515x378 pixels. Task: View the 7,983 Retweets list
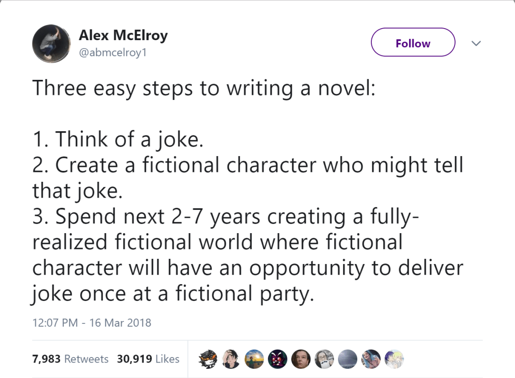tap(70, 359)
